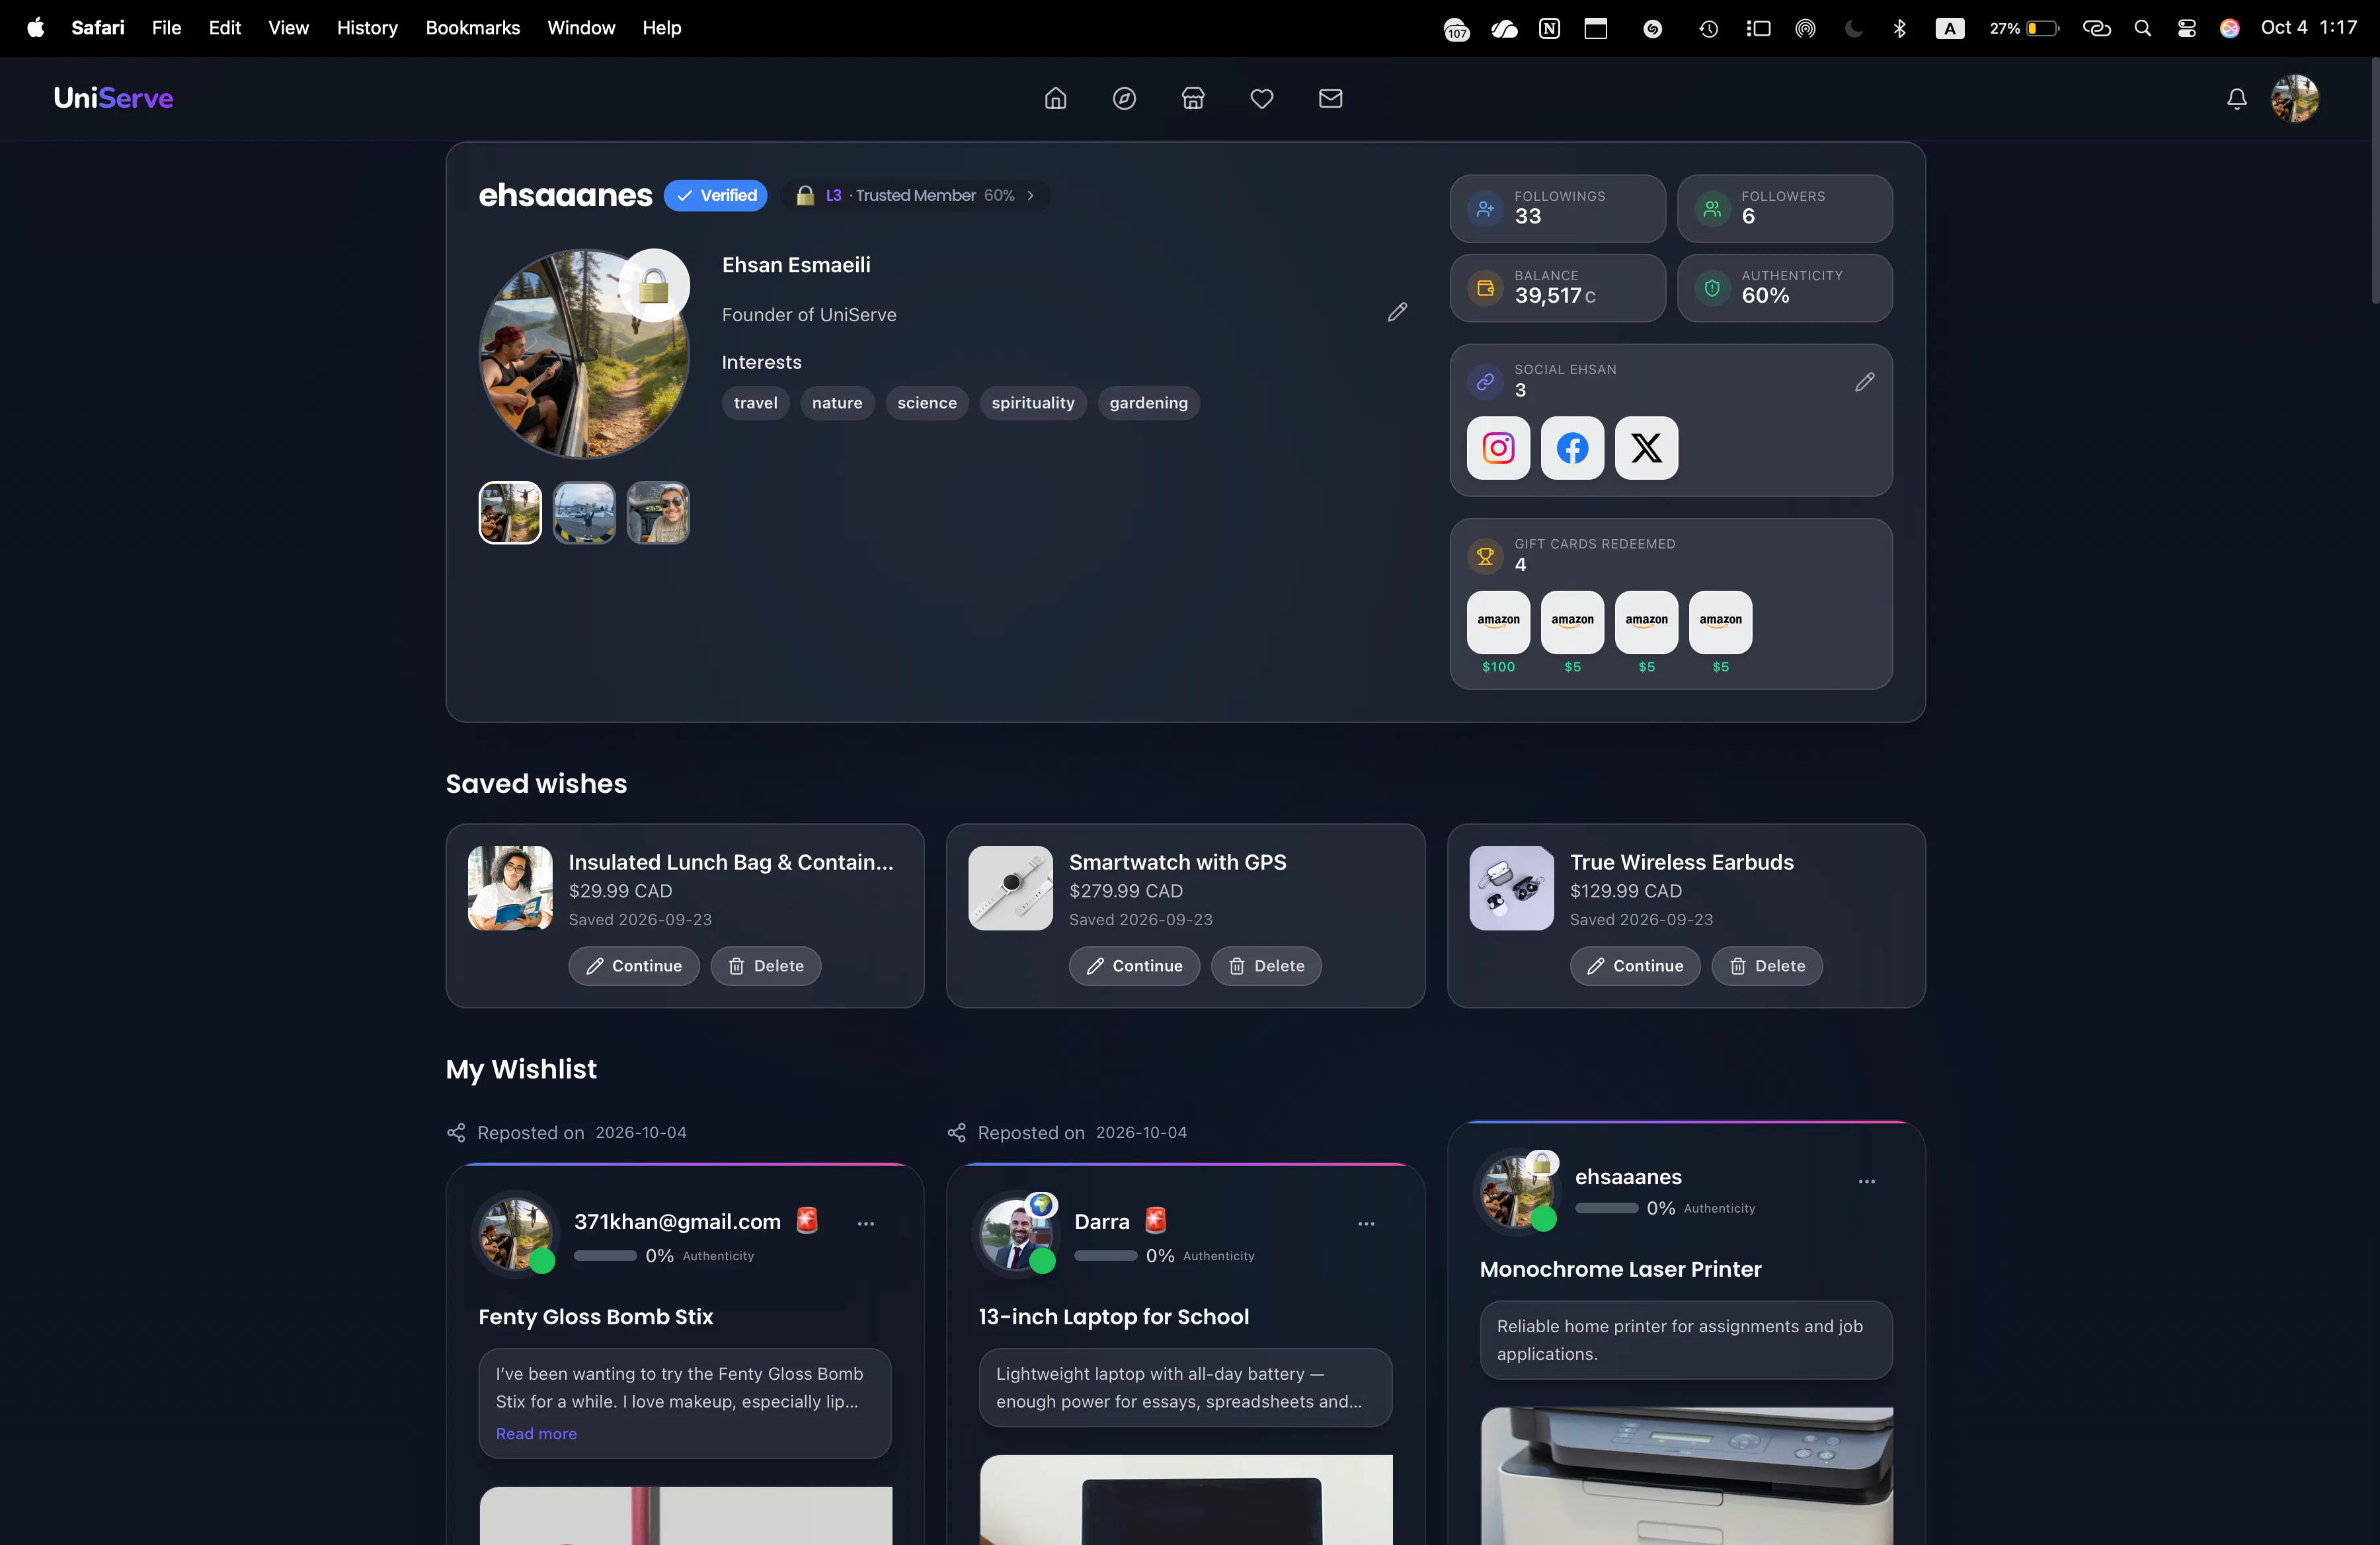Screen dimensions: 2380x1545
Task: Click the Followers 6 stat card
Action: click(x=1785, y=208)
